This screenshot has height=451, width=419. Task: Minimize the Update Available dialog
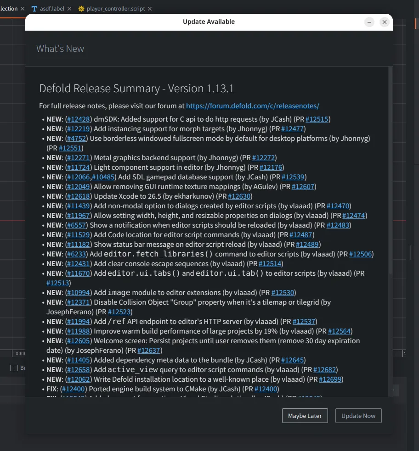pyautogui.click(x=369, y=22)
